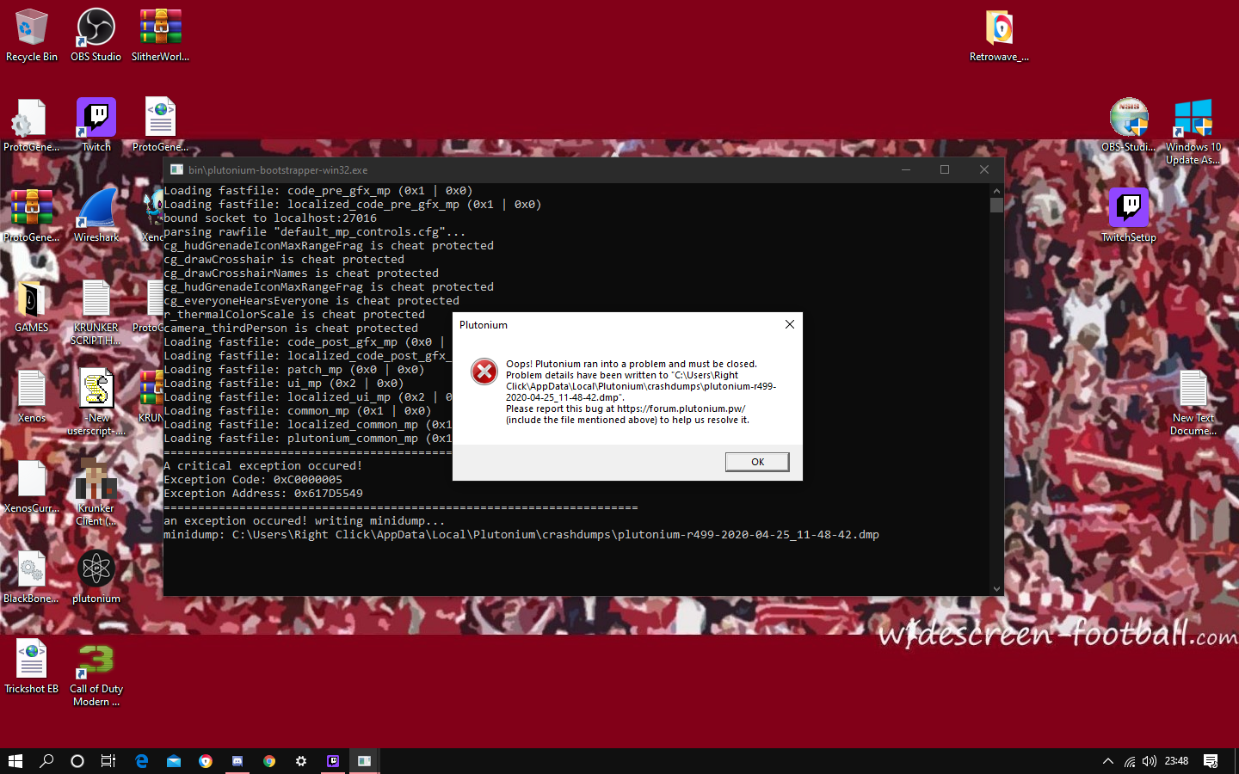1239x774 pixels.
Task: Switch to Twitch app on taskbar
Action: 333,761
